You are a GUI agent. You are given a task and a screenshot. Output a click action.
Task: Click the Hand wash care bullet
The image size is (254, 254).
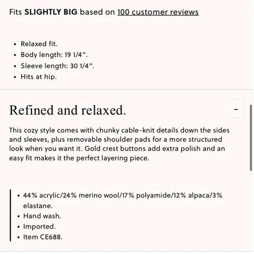[42, 216]
